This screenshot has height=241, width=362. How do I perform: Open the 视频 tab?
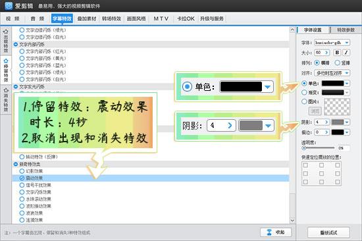click(13, 18)
